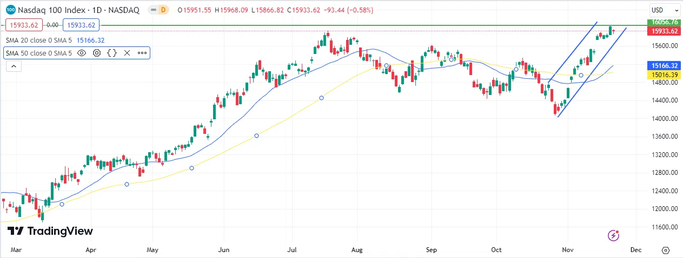The height and width of the screenshot is (258, 683).
Task: Open more options for SMA 50
Action: [x=142, y=53]
